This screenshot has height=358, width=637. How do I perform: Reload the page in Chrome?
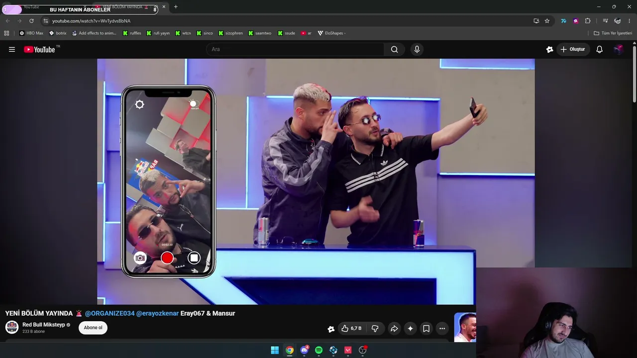[x=31, y=21]
